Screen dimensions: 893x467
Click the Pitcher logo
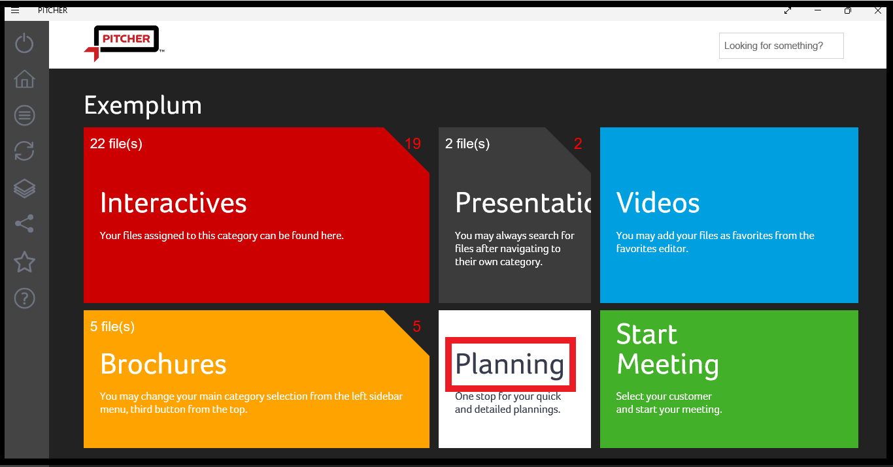pos(123,43)
